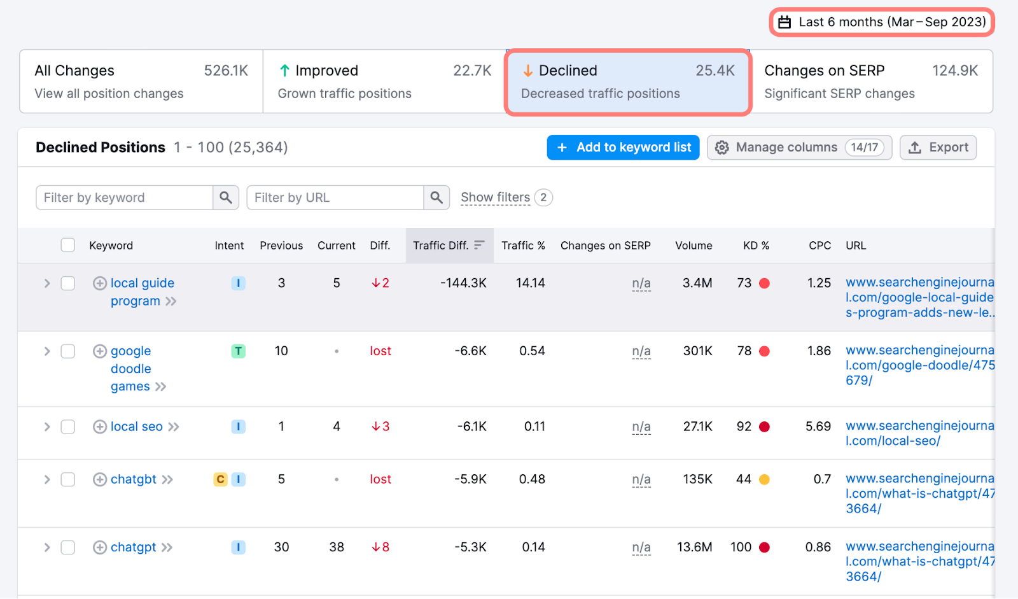Check the box for local guide program row
This screenshot has width=1018, height=599.
[68, 283]
